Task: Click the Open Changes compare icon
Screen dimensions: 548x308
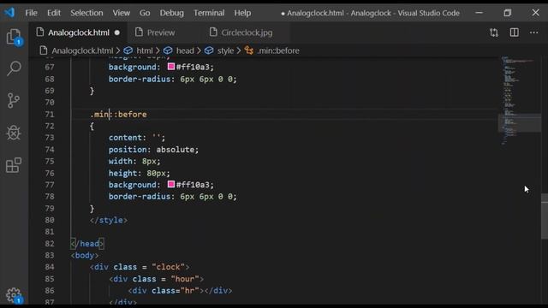Action: click(x=494, y=33)
